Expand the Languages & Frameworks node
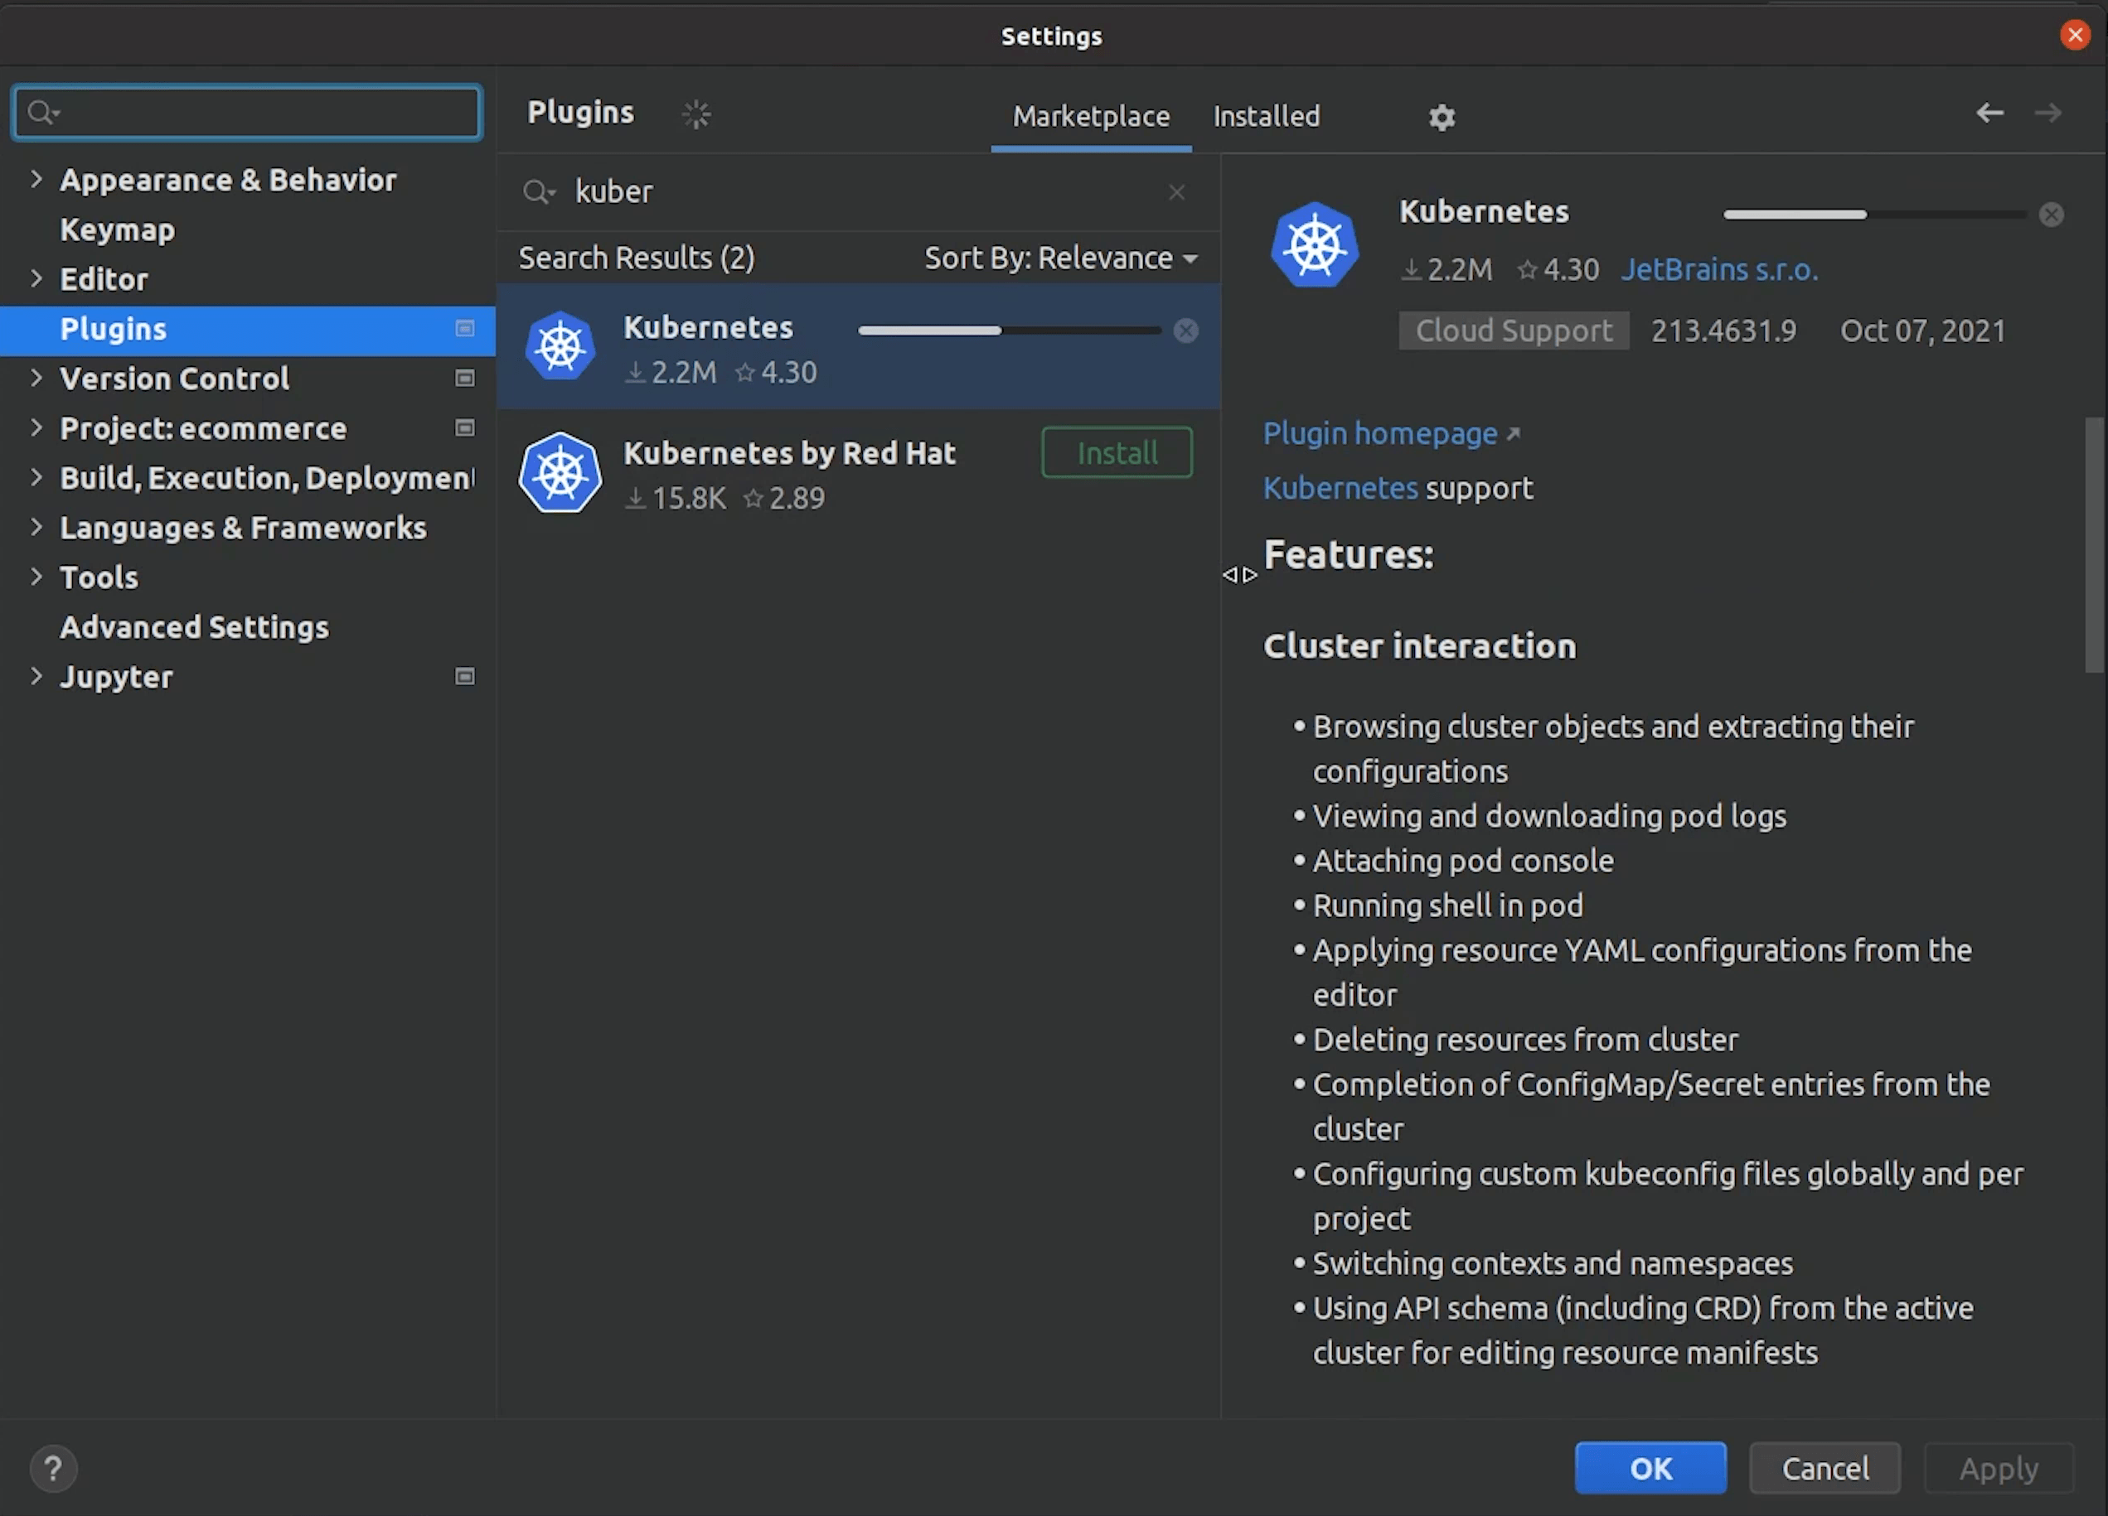This screenshot has width=2108, height=1516. click(x=36, y=528)
